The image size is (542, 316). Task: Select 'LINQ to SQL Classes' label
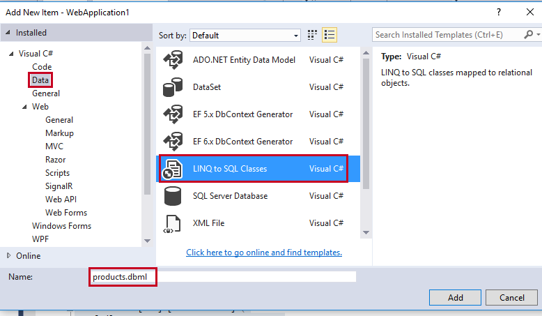[x=230, y=169]
